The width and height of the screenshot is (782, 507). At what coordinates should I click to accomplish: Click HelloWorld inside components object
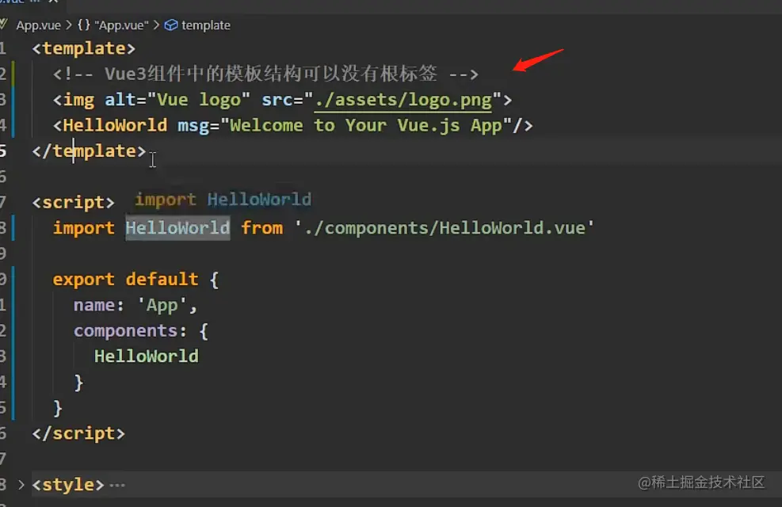pyautogui.click(x=146, y=356)
